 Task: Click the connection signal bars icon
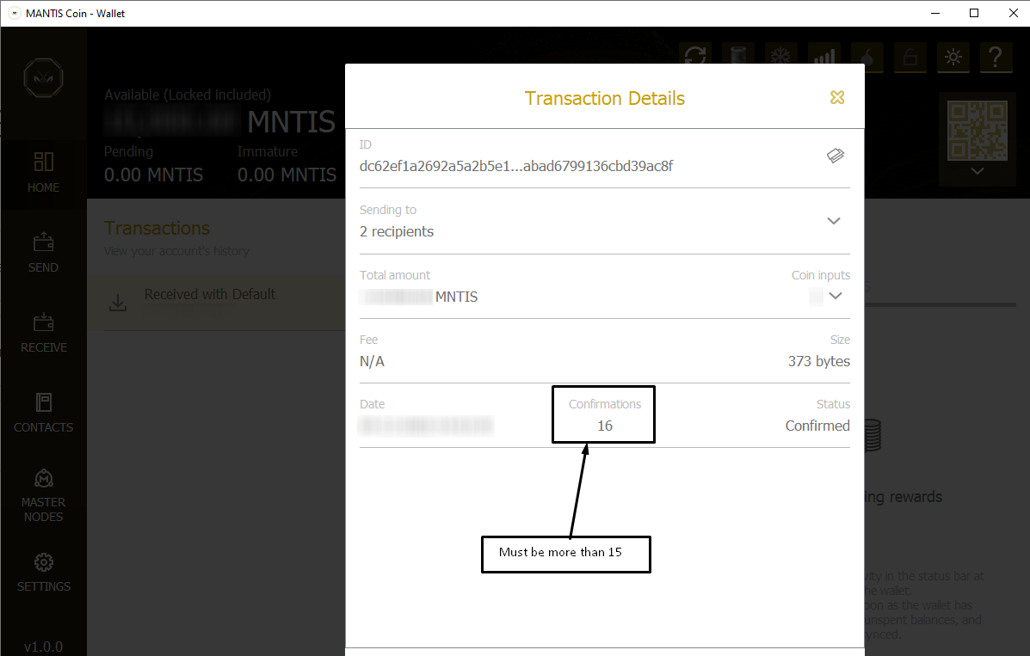coord(823,57)
